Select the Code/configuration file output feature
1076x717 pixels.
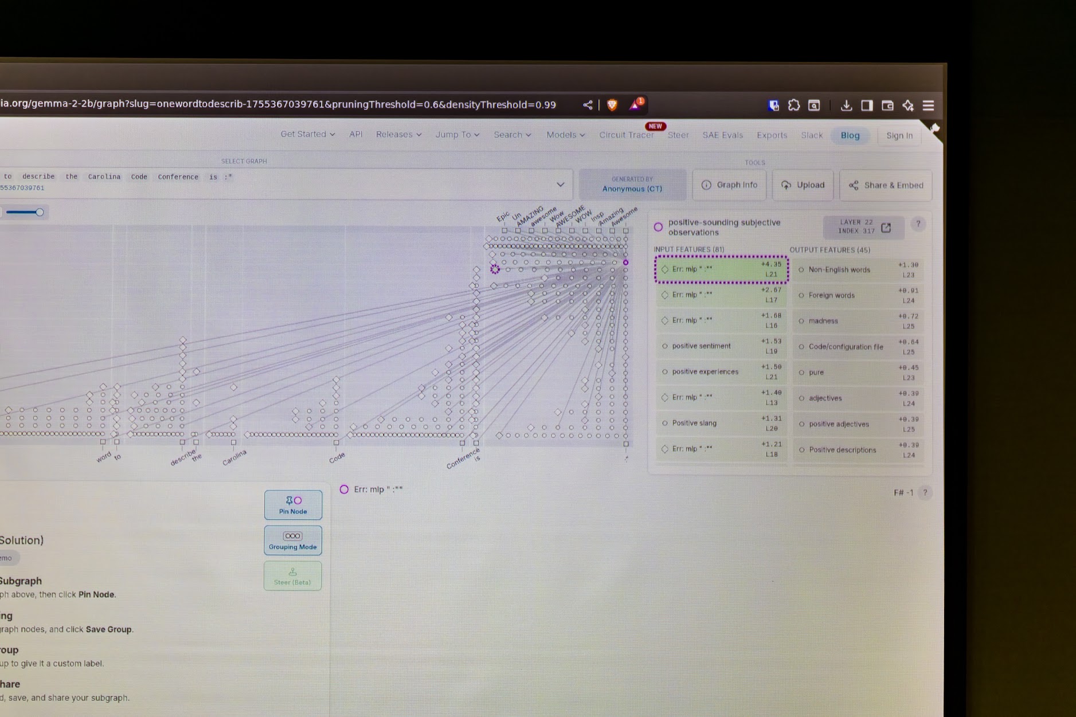point(858,347)
